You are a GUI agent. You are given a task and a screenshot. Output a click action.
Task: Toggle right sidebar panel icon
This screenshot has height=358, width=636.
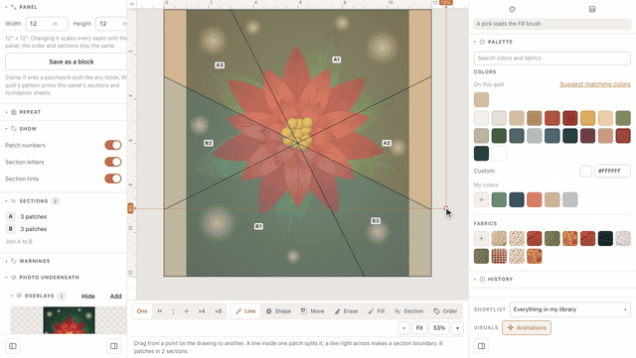[481, 346]
